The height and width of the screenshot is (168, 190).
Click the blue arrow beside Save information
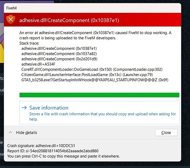[24, 108]
